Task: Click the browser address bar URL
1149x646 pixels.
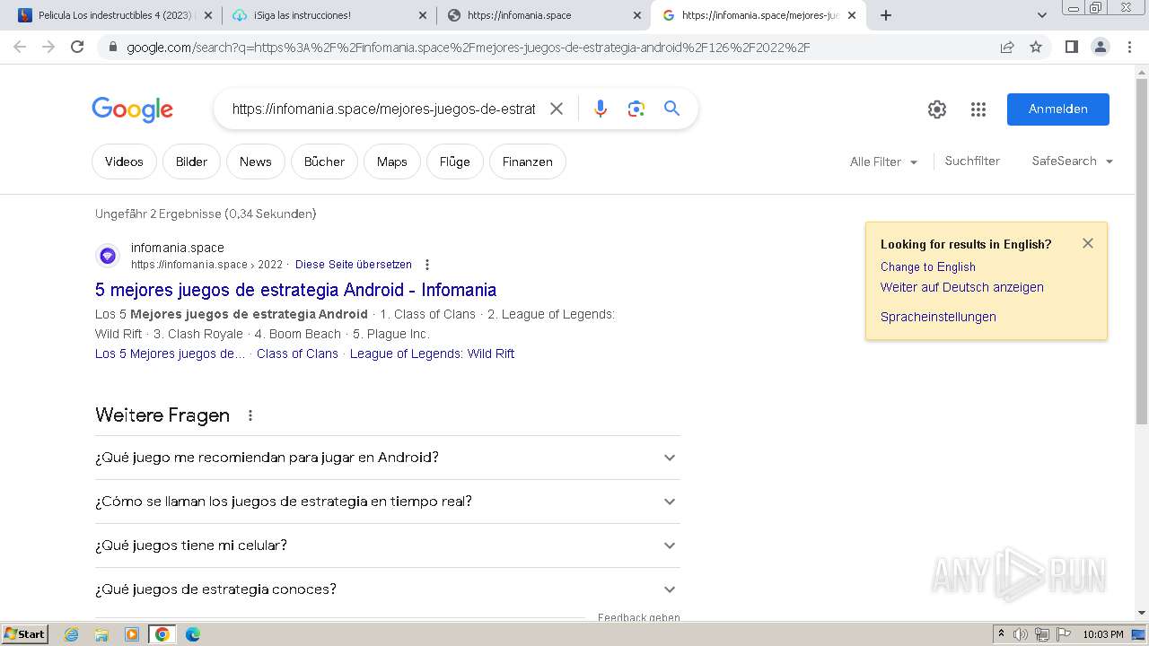Action: click(x=468, y=47)
